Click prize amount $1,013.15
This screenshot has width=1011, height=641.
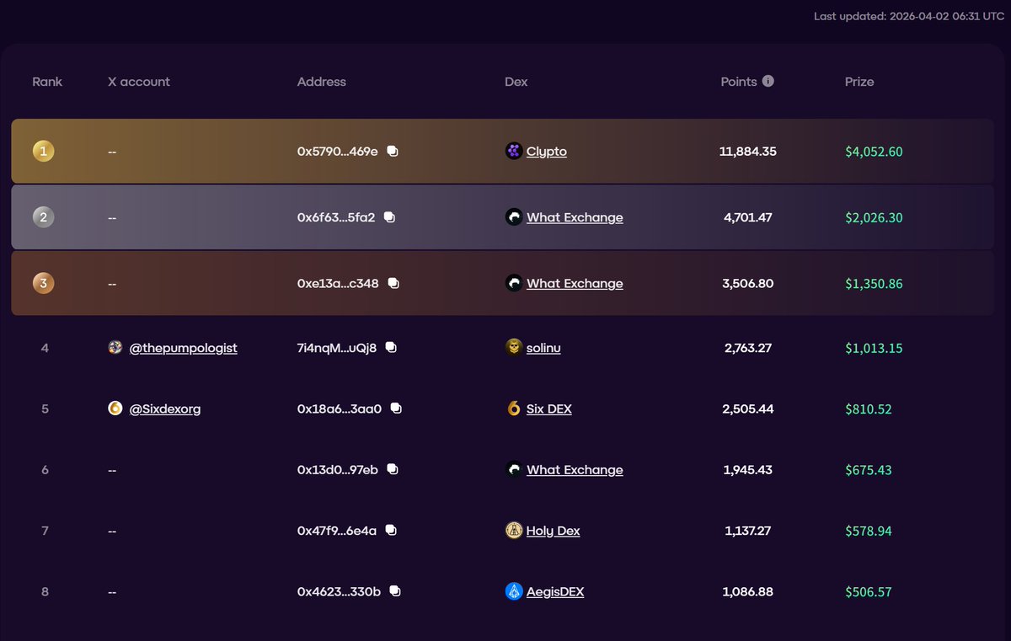point(874,348)
